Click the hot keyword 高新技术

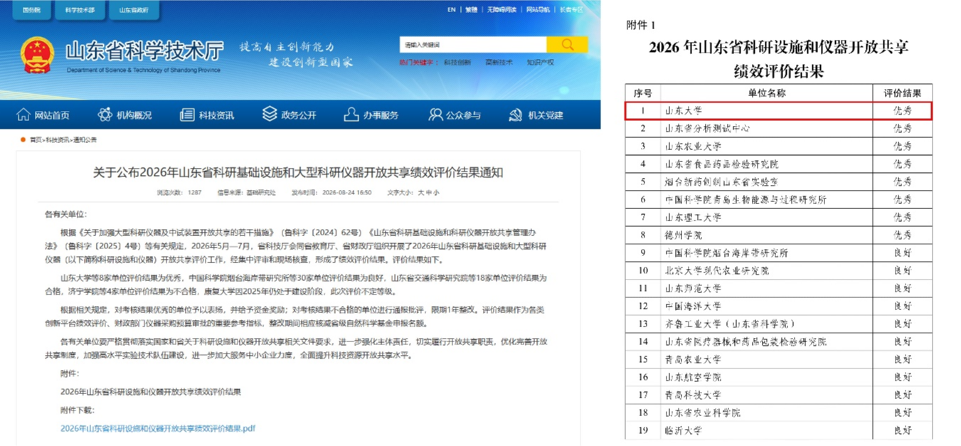coord(499,62)
